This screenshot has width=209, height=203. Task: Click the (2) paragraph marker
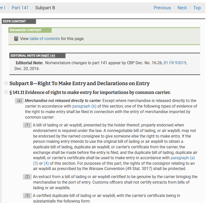pos(27,177)
